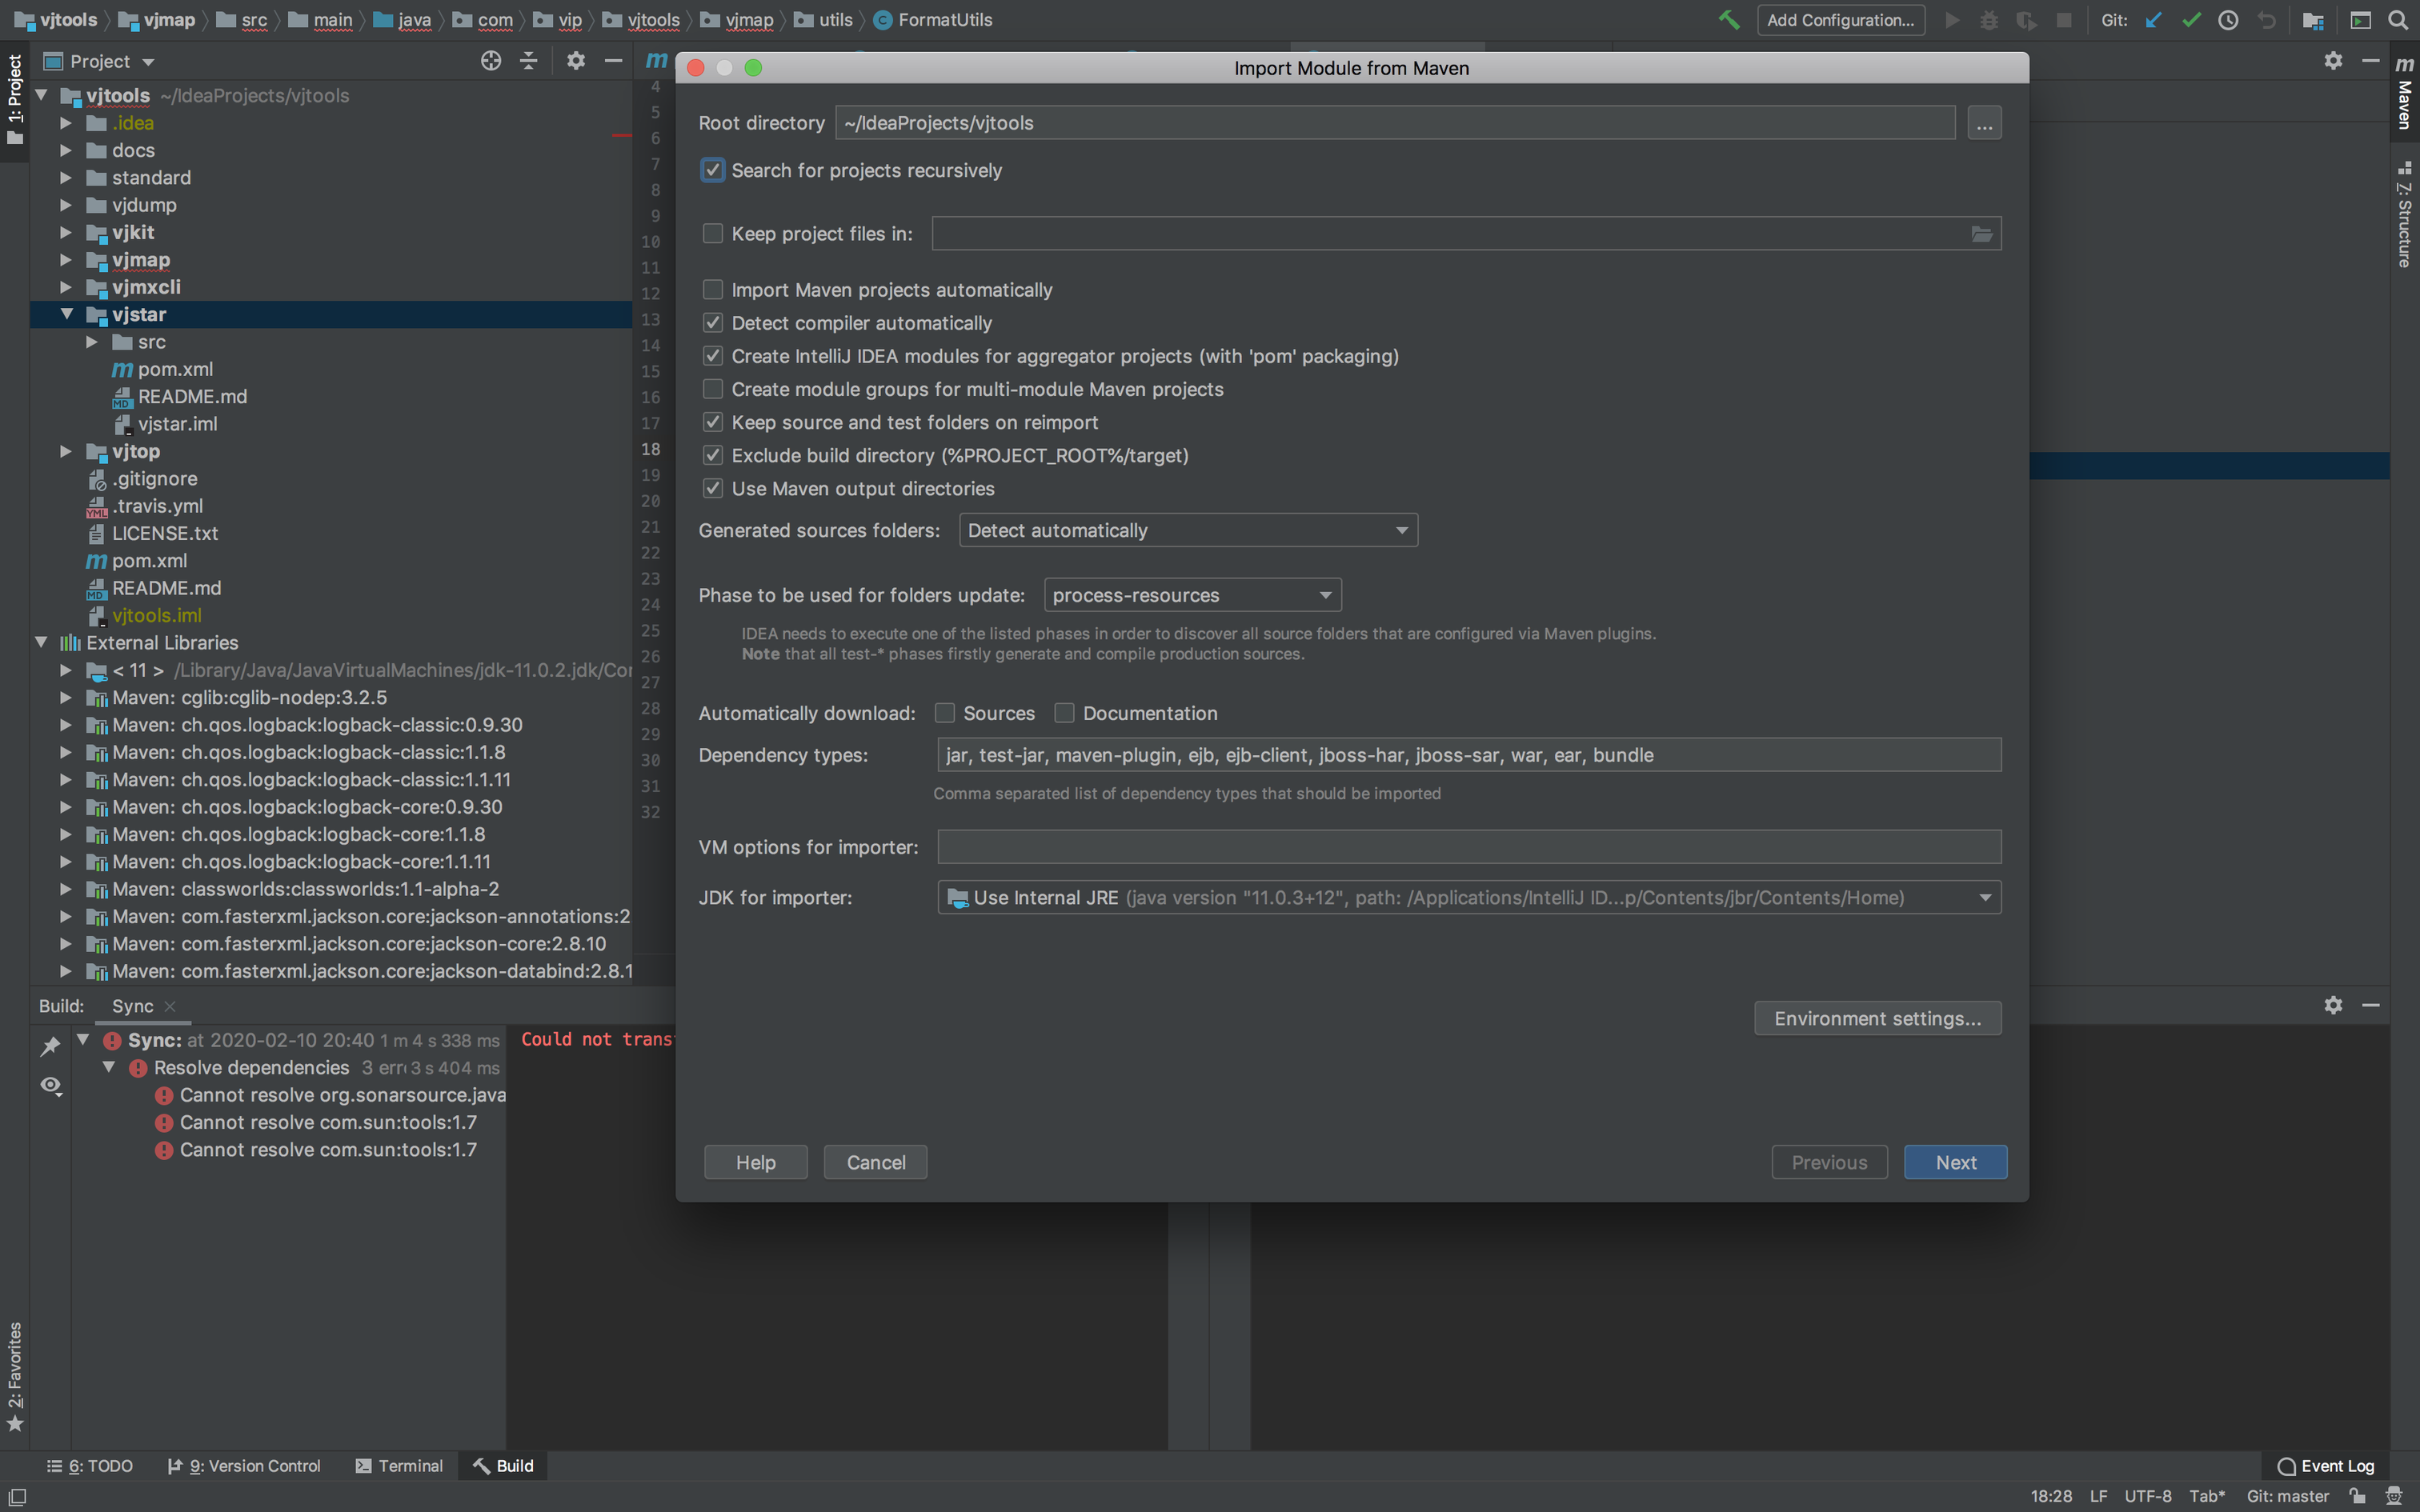The width and height of the screenshot is (2420, 1512).
Task: Open the process-resources phase dropdown
Action: click(1191, 595)
